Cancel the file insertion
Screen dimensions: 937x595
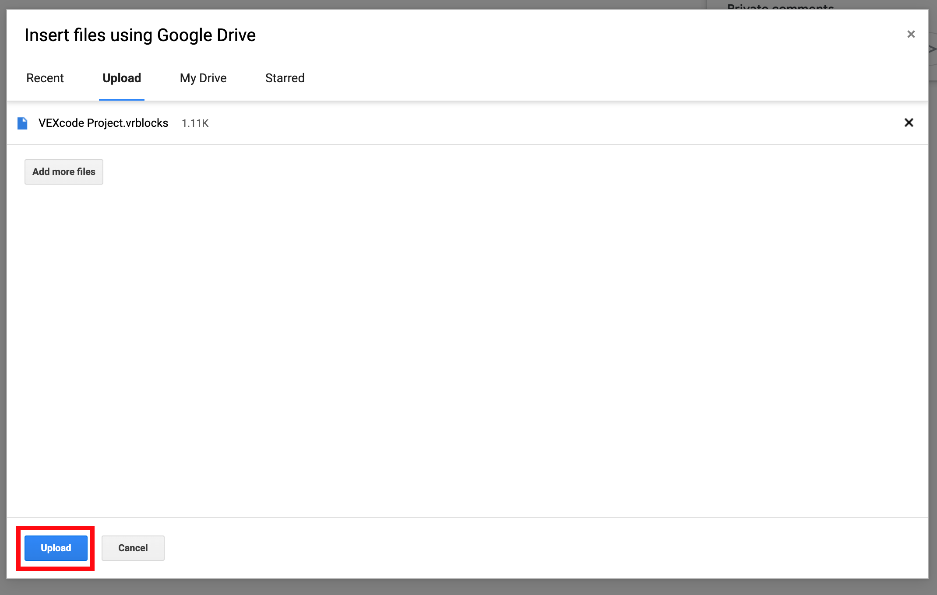[133, 548]
